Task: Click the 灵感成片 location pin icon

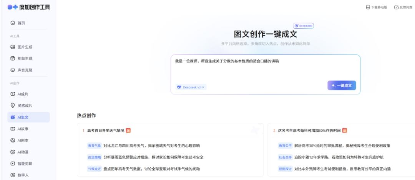Action: tap(12, 106)
